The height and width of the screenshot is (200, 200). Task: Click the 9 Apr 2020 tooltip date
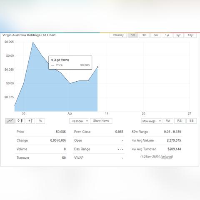(x=60, y=60)
